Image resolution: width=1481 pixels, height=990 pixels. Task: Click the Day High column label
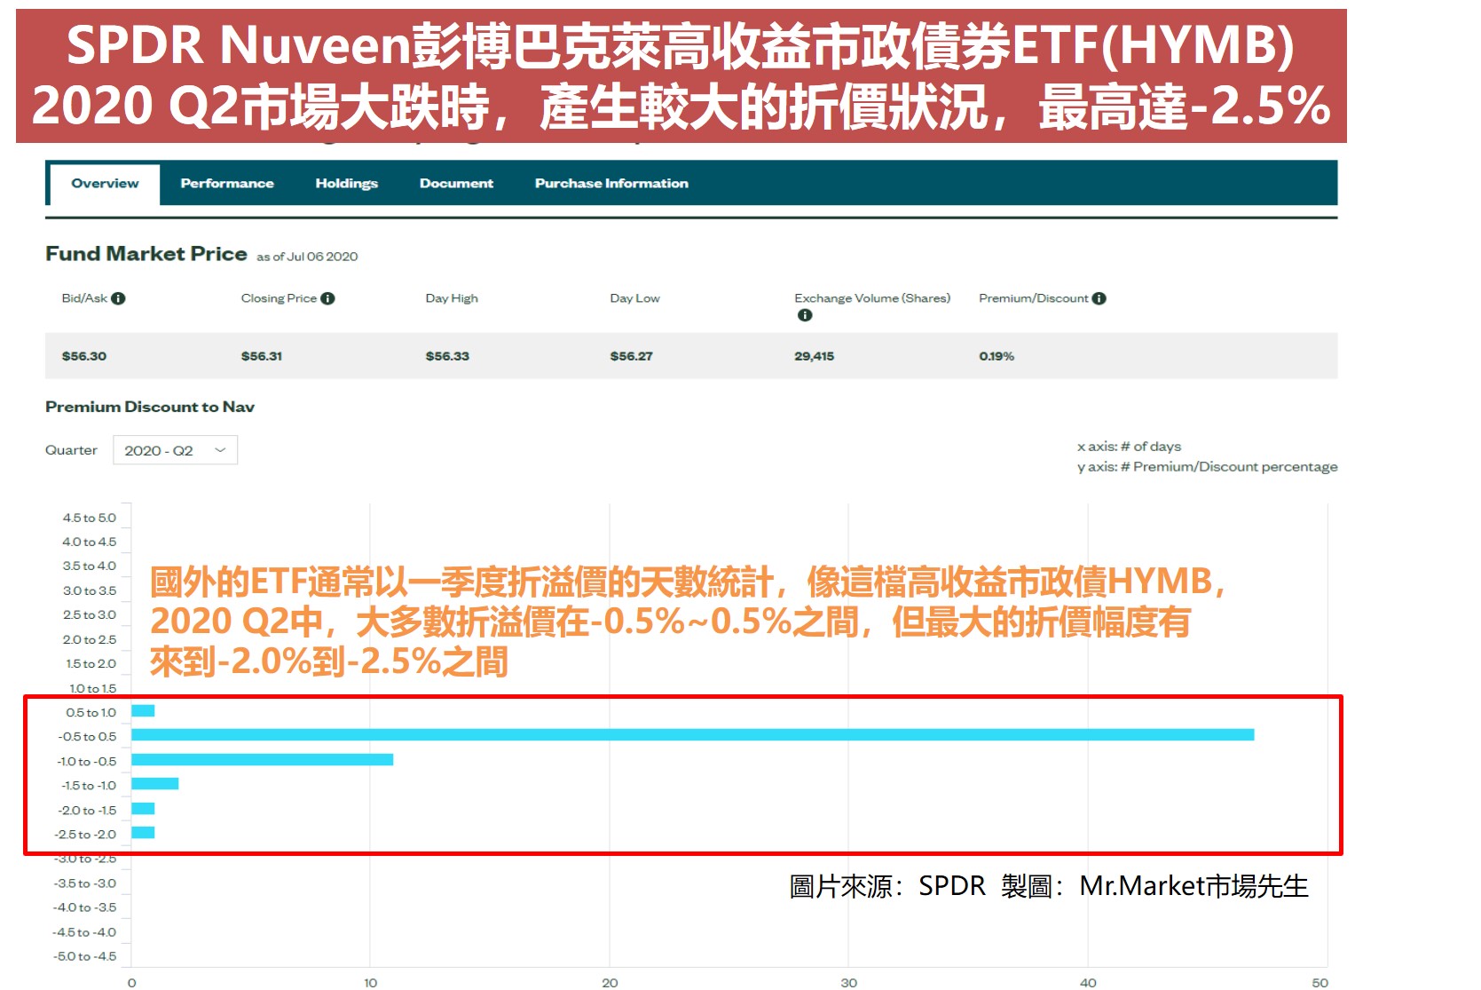(452, 298)
